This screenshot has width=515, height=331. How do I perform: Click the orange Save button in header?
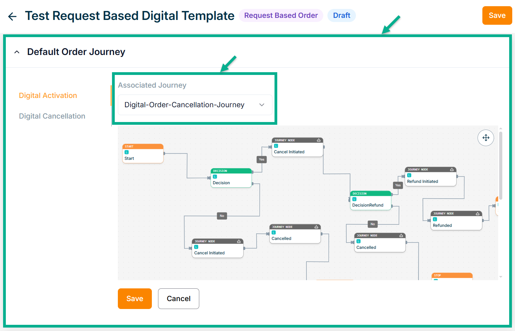click(x=497, y=15)
